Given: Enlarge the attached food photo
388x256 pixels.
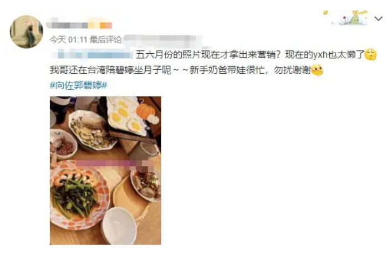Looking at the screenshot, I should pos(105,171).
